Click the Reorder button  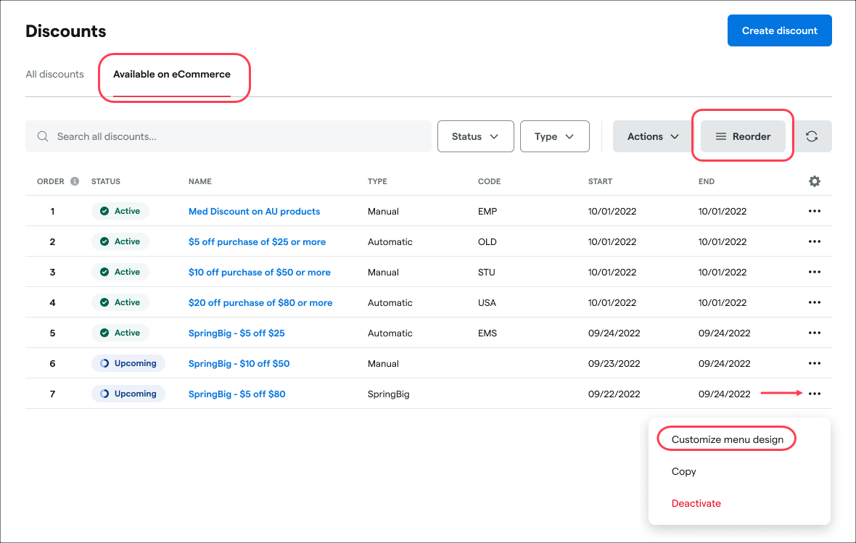(743, 136)
